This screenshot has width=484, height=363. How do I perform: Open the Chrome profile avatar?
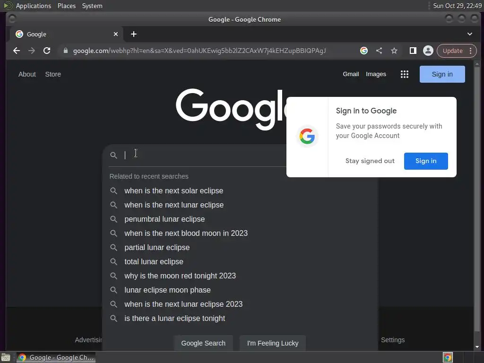pos(428,51)
